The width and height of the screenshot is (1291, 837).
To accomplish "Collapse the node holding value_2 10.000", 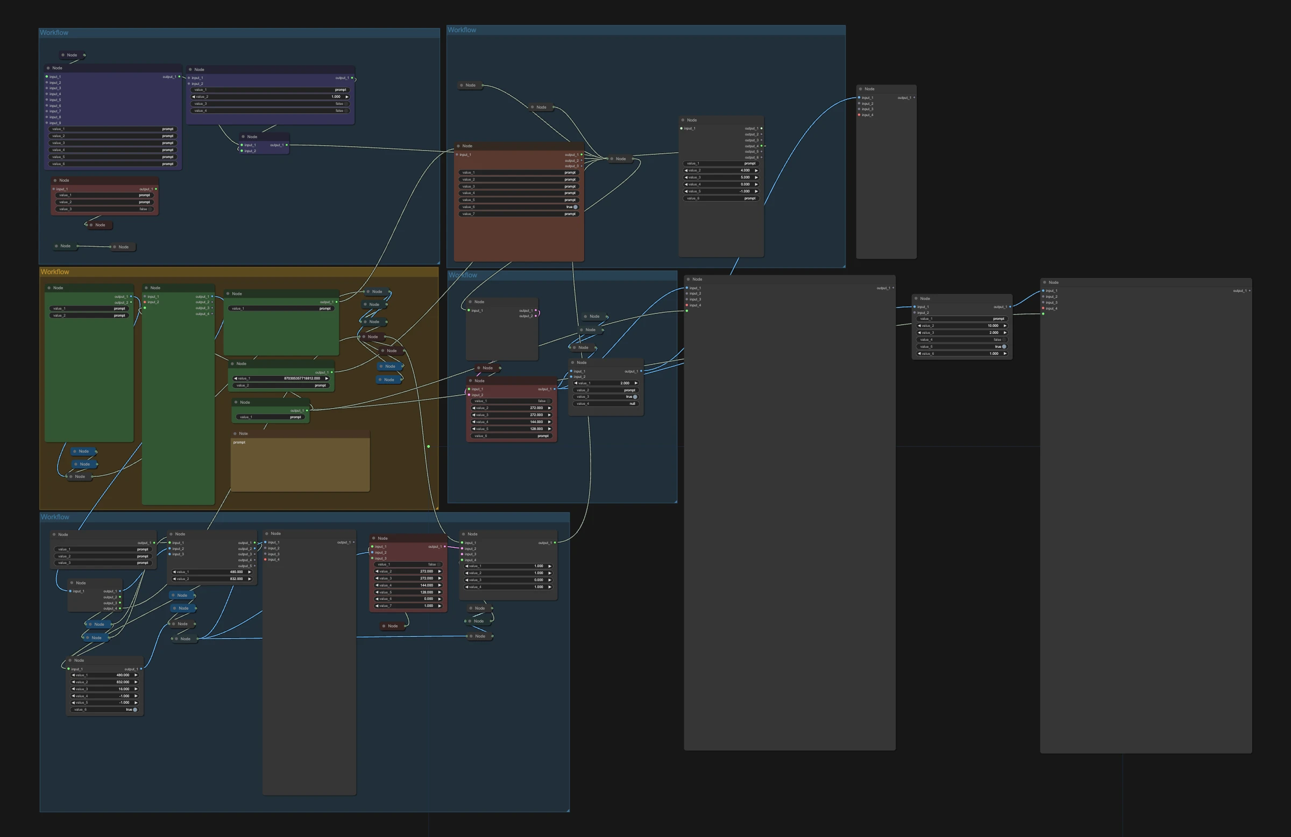I will tap(917, 299).
